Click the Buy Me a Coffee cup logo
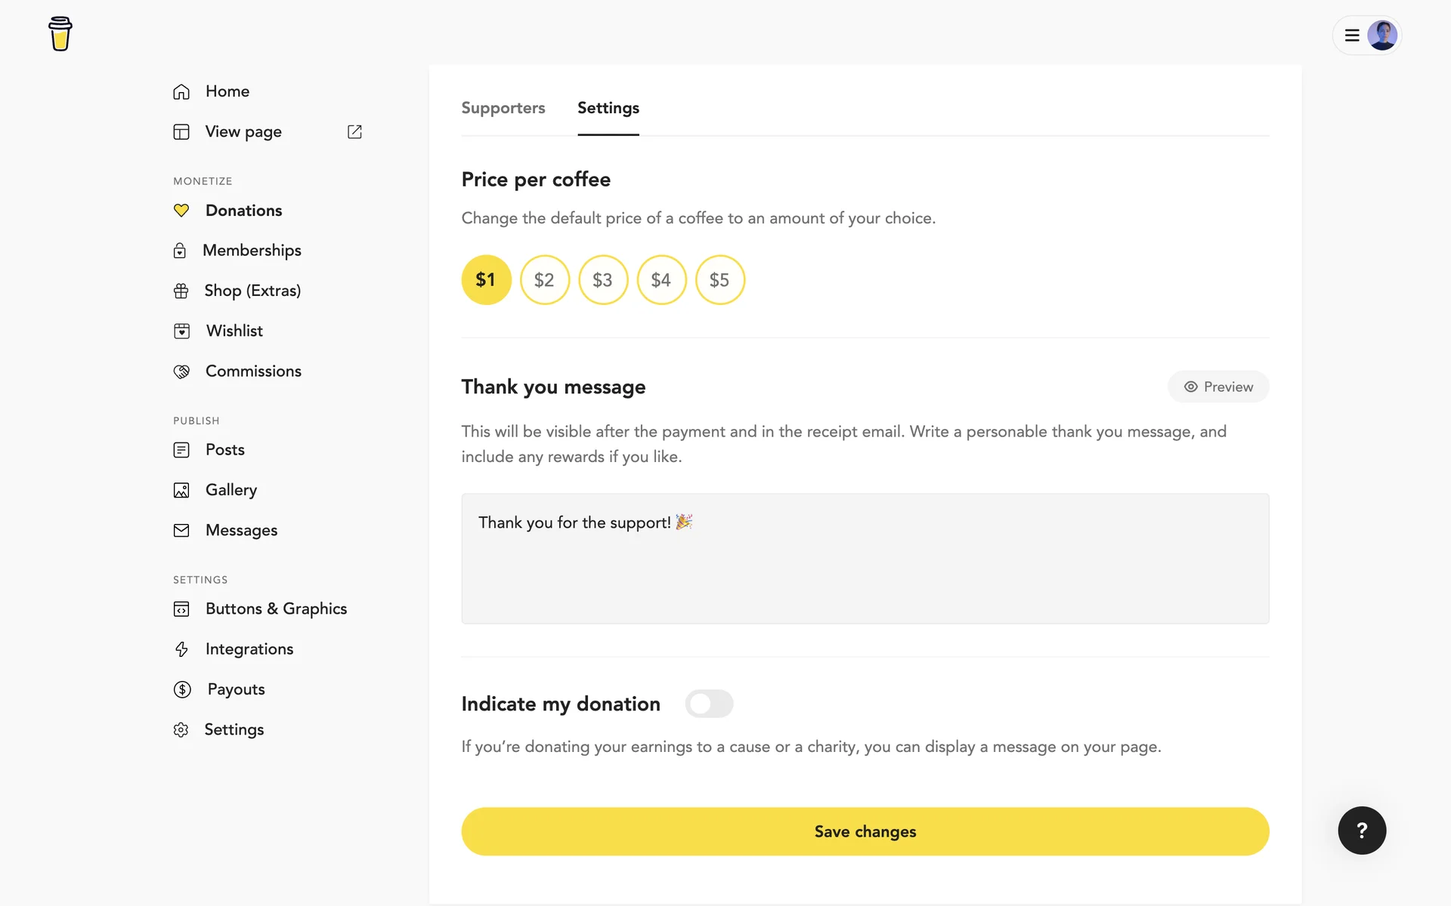 tap(60, 34)
